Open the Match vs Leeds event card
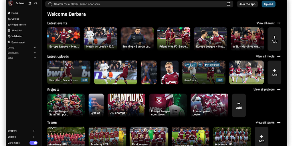 pyautogui.click(x=100, y=39)
